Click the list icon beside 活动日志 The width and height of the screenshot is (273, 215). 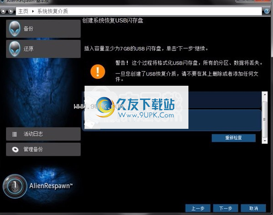point(15,134)
